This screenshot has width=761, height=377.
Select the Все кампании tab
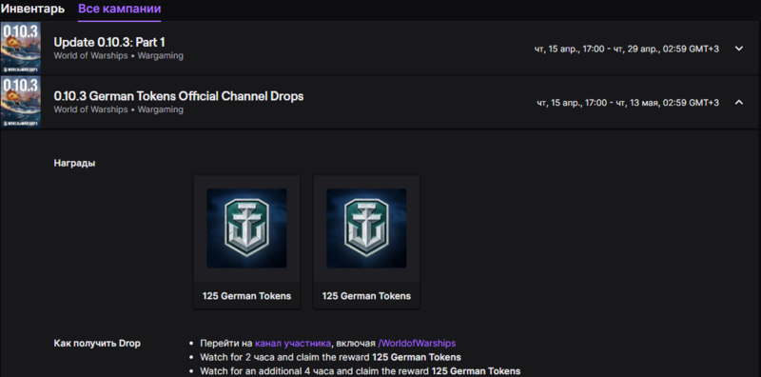[x=120, y=9]
